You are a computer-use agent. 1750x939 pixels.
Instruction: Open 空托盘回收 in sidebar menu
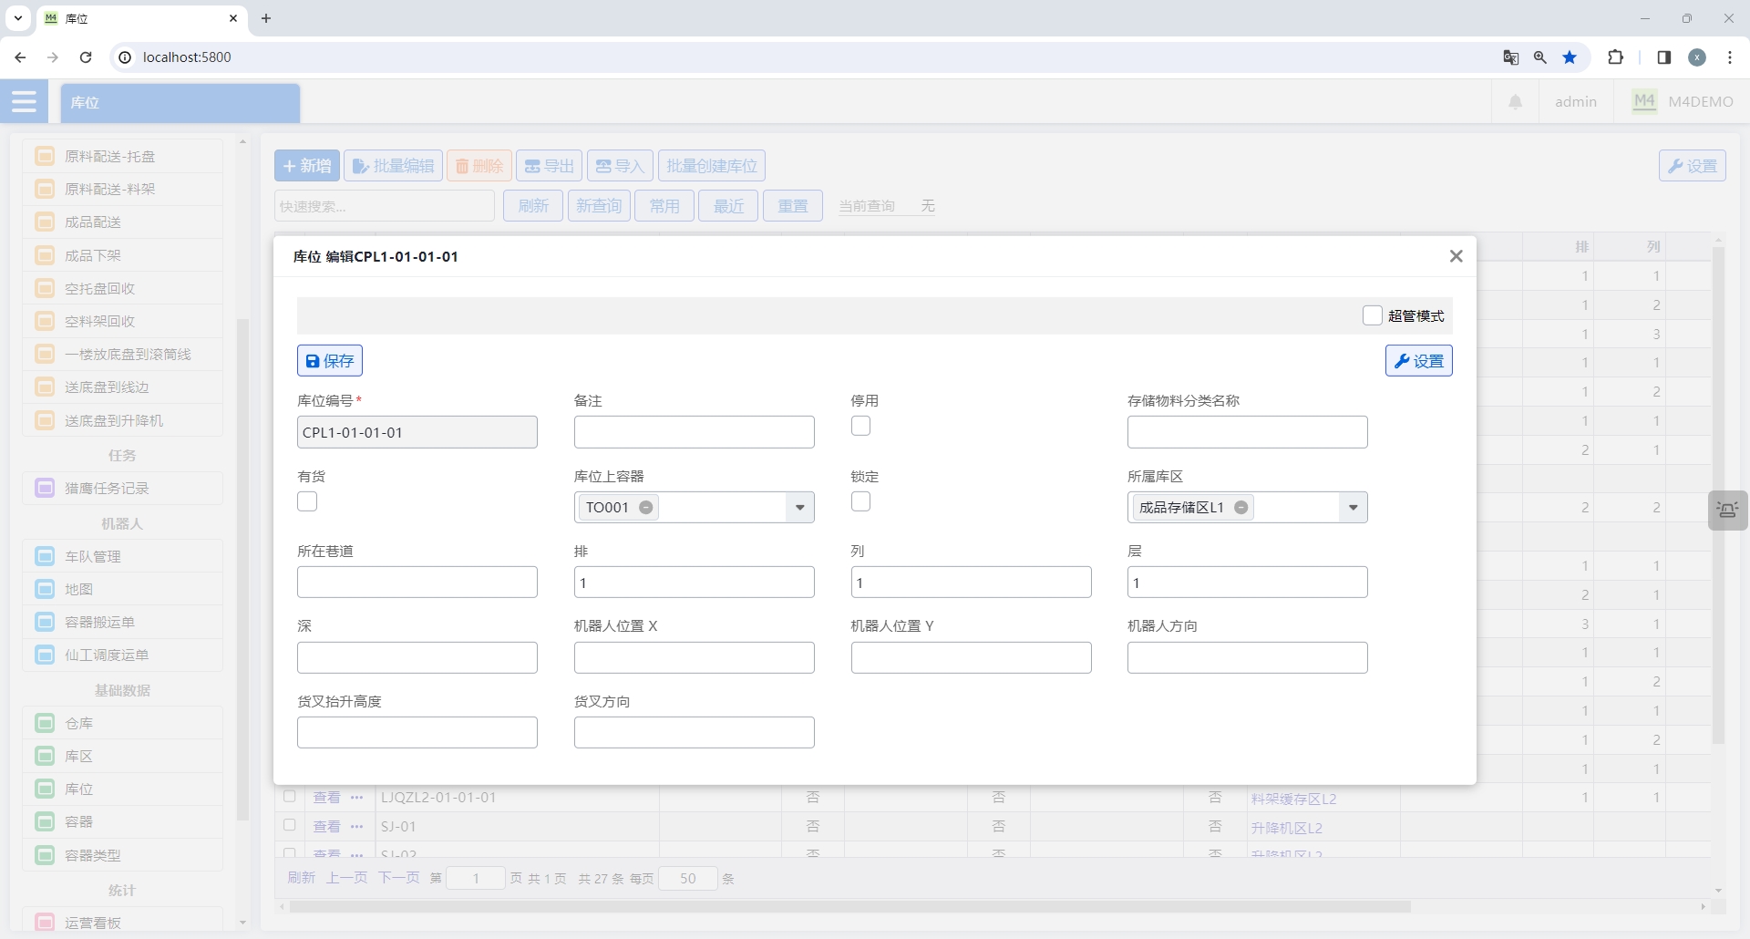[123, 288]
